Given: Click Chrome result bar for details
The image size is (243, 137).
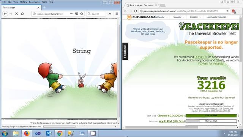Looking at the screenshot, I should [x=211, y=116].
